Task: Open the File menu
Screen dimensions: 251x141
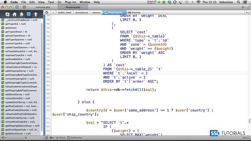Action: click(x=24, y=2)
